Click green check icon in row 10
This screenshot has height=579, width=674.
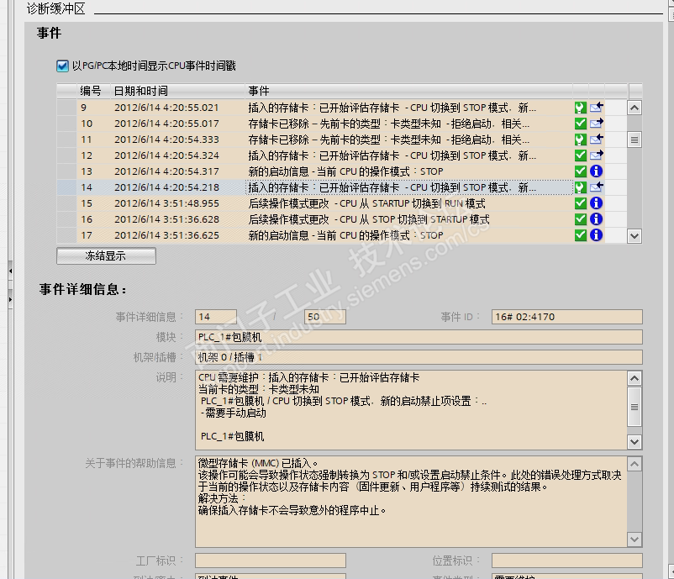580,124
